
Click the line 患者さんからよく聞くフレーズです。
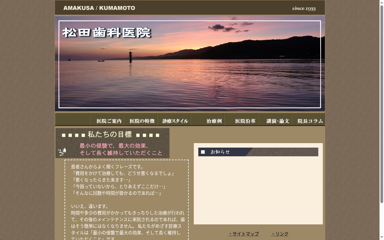(108, 167)
